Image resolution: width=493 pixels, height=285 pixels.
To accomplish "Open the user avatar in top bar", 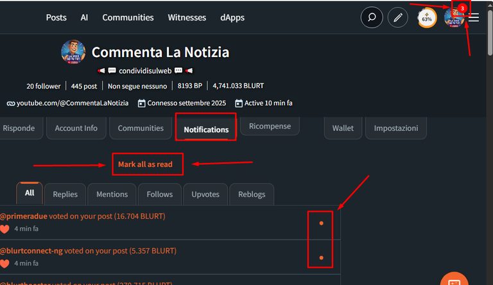I will click(x=454, y=18).
